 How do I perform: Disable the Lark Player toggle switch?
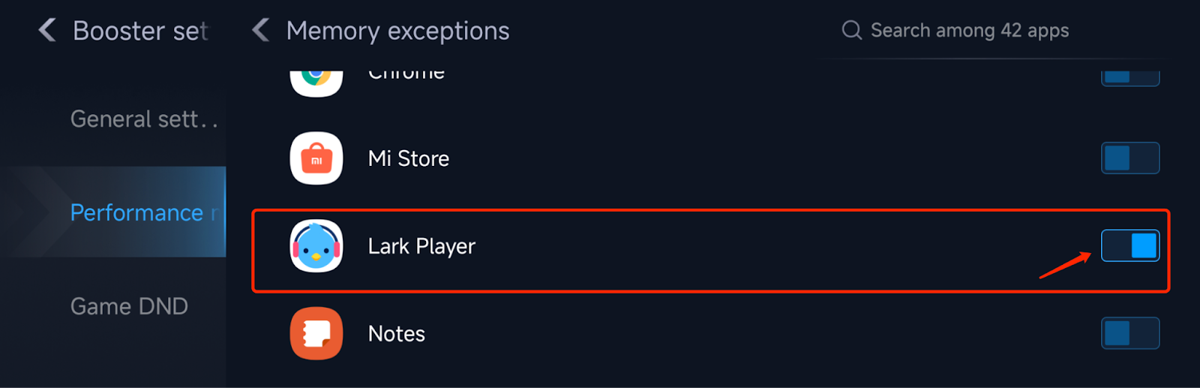1129,246
